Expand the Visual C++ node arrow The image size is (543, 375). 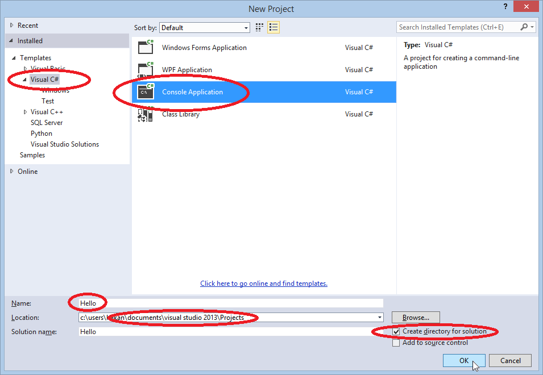pyautogui.click(x=25, y=112)
